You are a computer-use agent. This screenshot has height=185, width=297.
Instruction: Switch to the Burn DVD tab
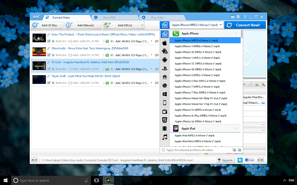115,17
